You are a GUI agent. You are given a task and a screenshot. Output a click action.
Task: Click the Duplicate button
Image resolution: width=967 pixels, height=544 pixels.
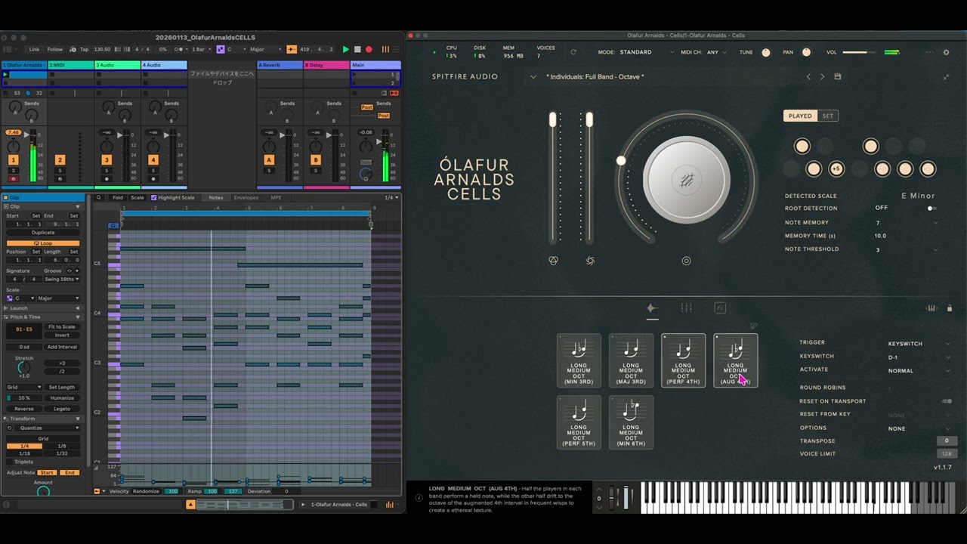coord(43,233)
